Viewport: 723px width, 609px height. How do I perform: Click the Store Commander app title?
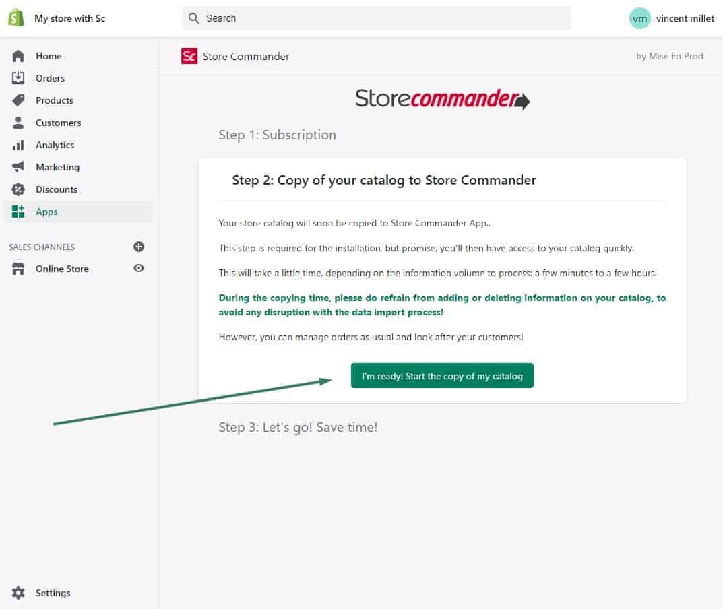[x=246, y=56]
